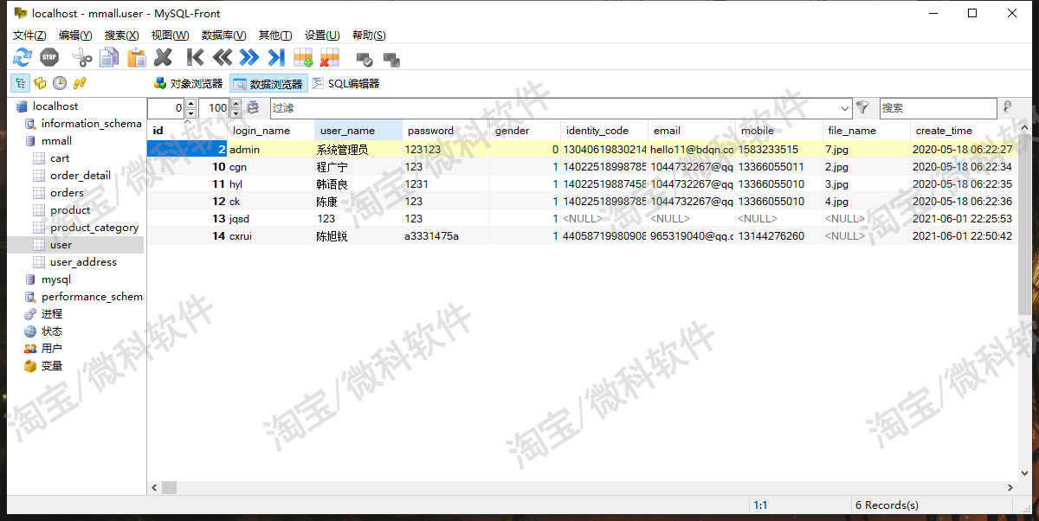
Task: Open the 文件 menu
Action: pyautogui.click(x=29, y=35)
